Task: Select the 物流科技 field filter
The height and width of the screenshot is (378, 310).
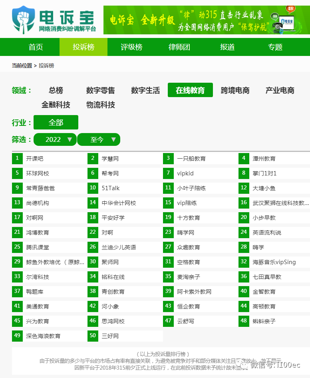Action: click(x=101, y=105)
